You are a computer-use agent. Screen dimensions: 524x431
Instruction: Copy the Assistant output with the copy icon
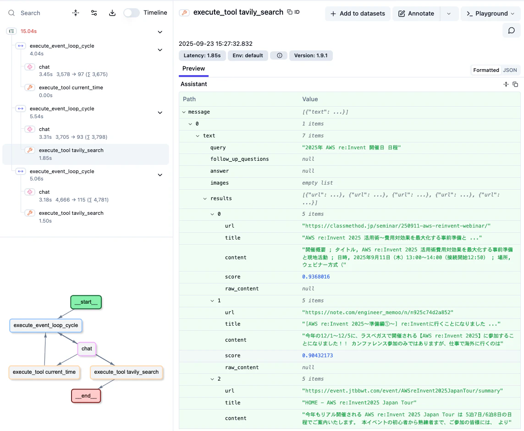[515, 84]
